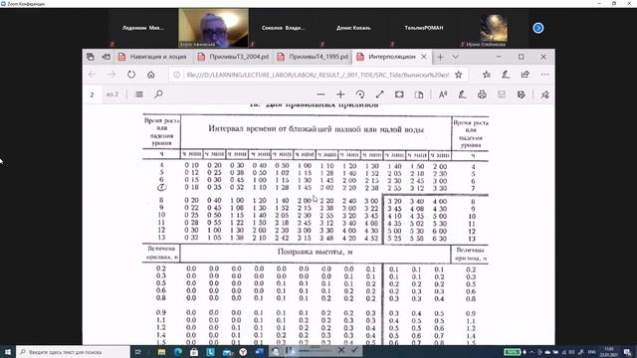The image size is (637, 358).
Task: Fit PDF page to width
Action: click(399, 94)
